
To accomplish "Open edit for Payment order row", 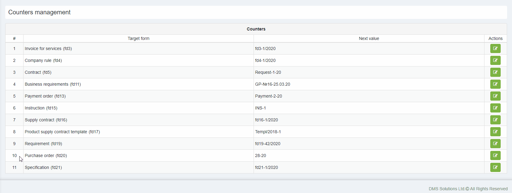I will click(495, 96).
